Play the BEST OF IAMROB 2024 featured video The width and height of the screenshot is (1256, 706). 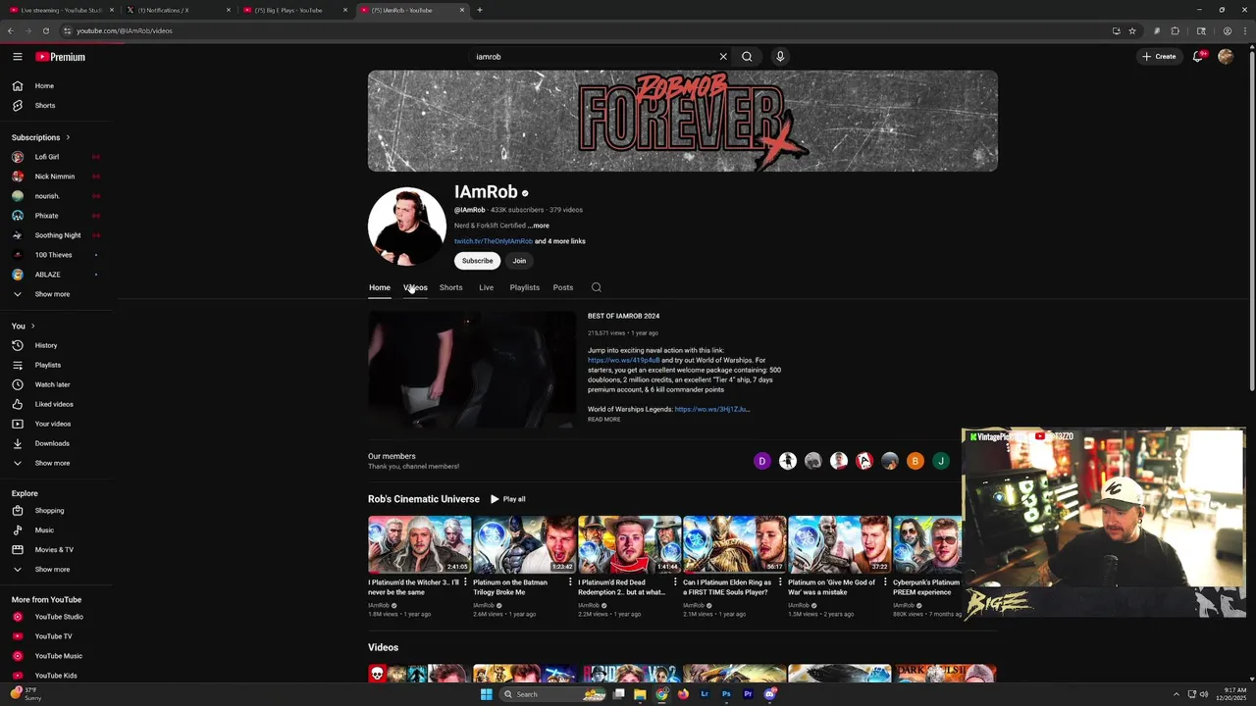[473, 369]
